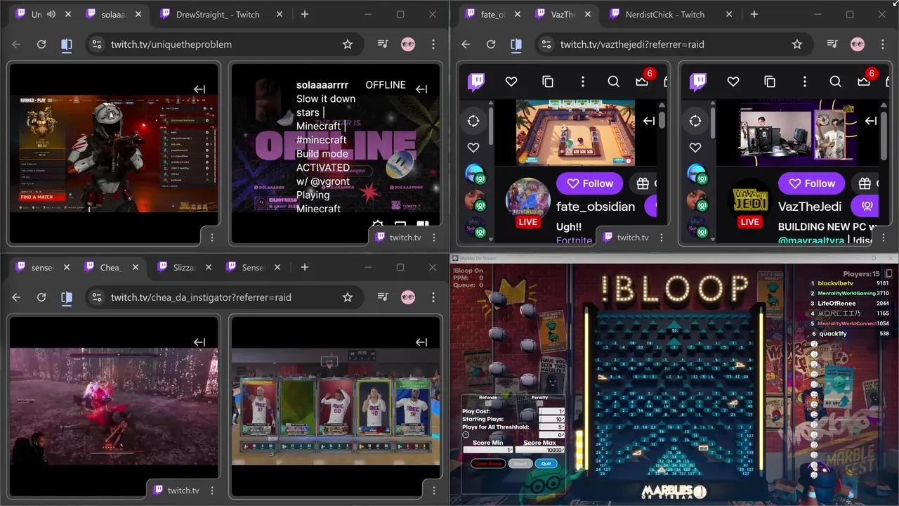Switch to the solaaa tab
The image size is (899, 506).
(112, 14)
